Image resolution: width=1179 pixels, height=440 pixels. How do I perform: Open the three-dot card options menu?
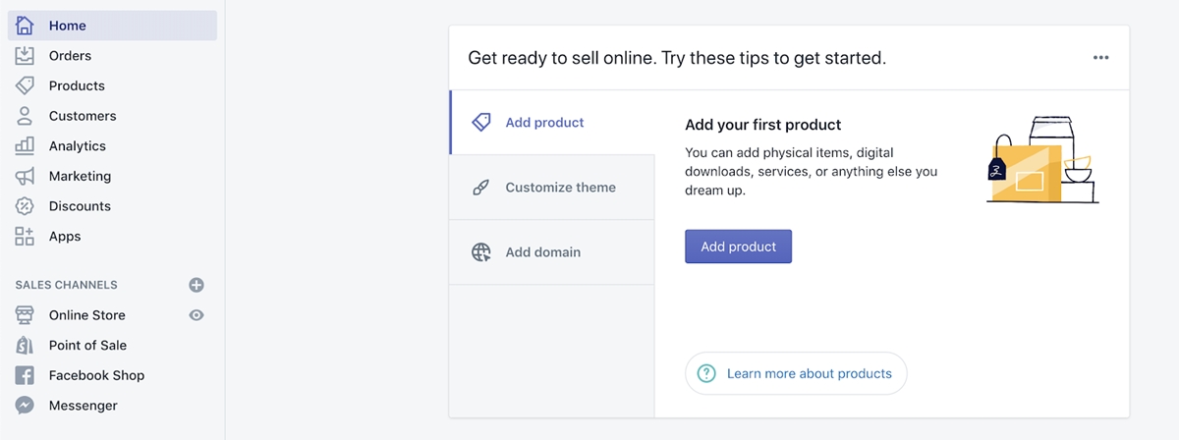pyautogui.click(x=1100, y=58)
